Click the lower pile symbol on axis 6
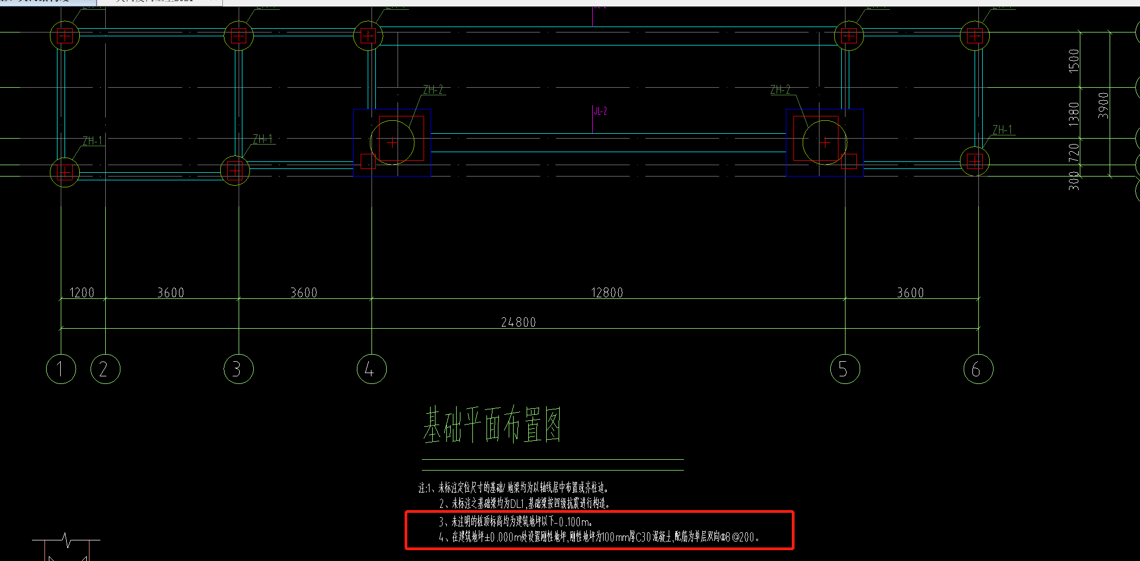 coord(975,161)
